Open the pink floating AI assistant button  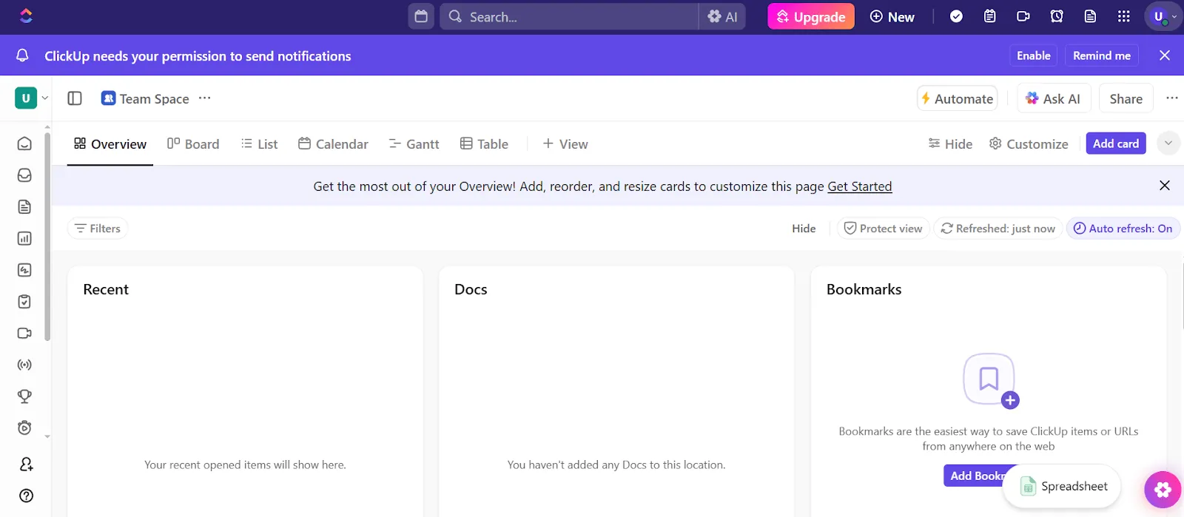[1163, 490]
